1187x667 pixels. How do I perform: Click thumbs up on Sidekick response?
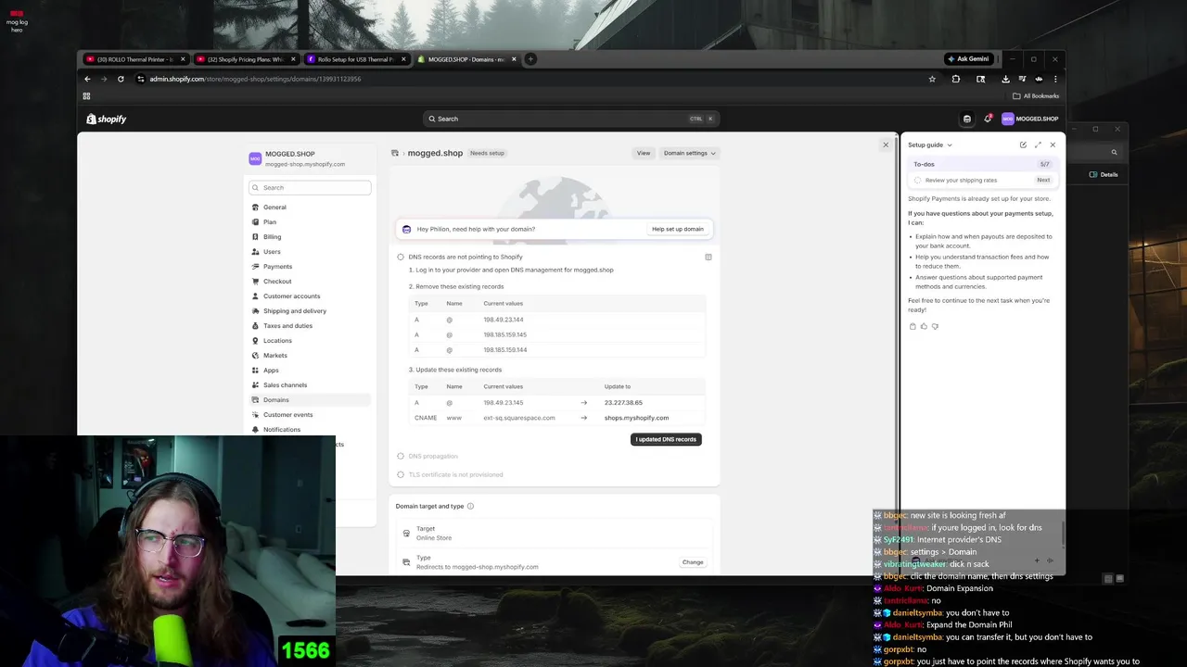924,326
